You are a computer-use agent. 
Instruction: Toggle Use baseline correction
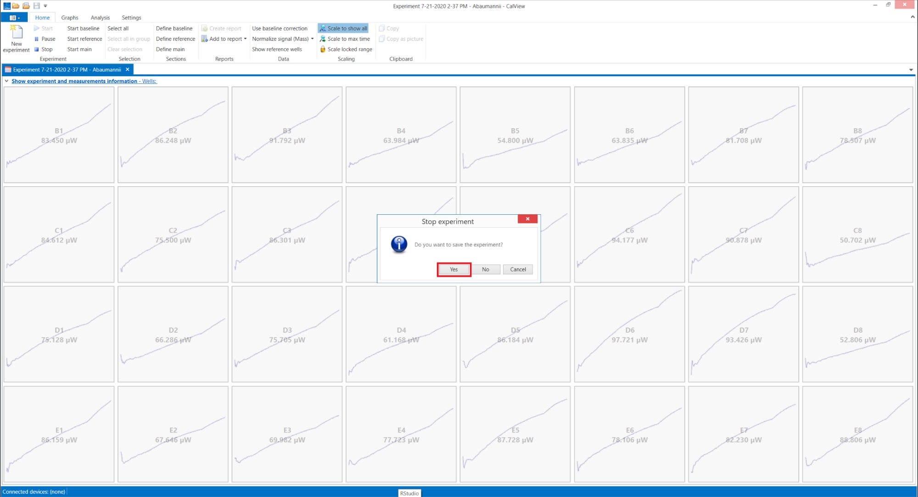(x=280, y=28)
